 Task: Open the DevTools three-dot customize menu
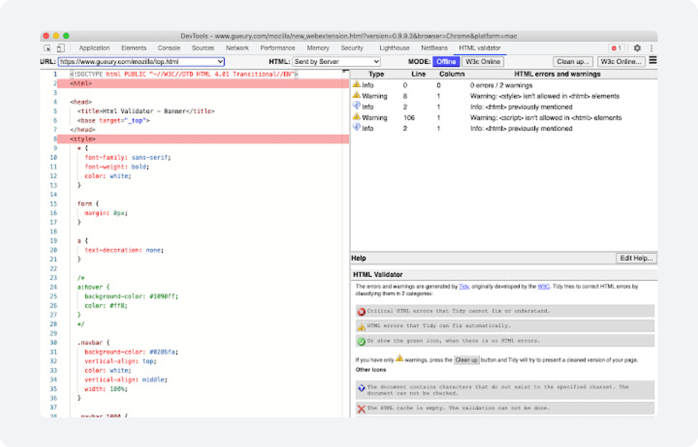coord(651,48)
